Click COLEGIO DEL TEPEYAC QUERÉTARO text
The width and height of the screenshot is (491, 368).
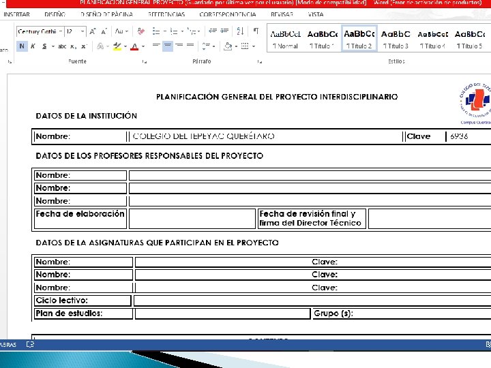tap(203, 136)
